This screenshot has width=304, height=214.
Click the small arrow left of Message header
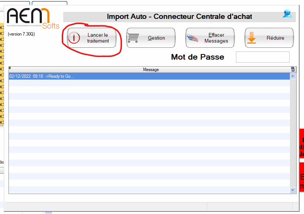pyautogui.click(x=10, y=68)
